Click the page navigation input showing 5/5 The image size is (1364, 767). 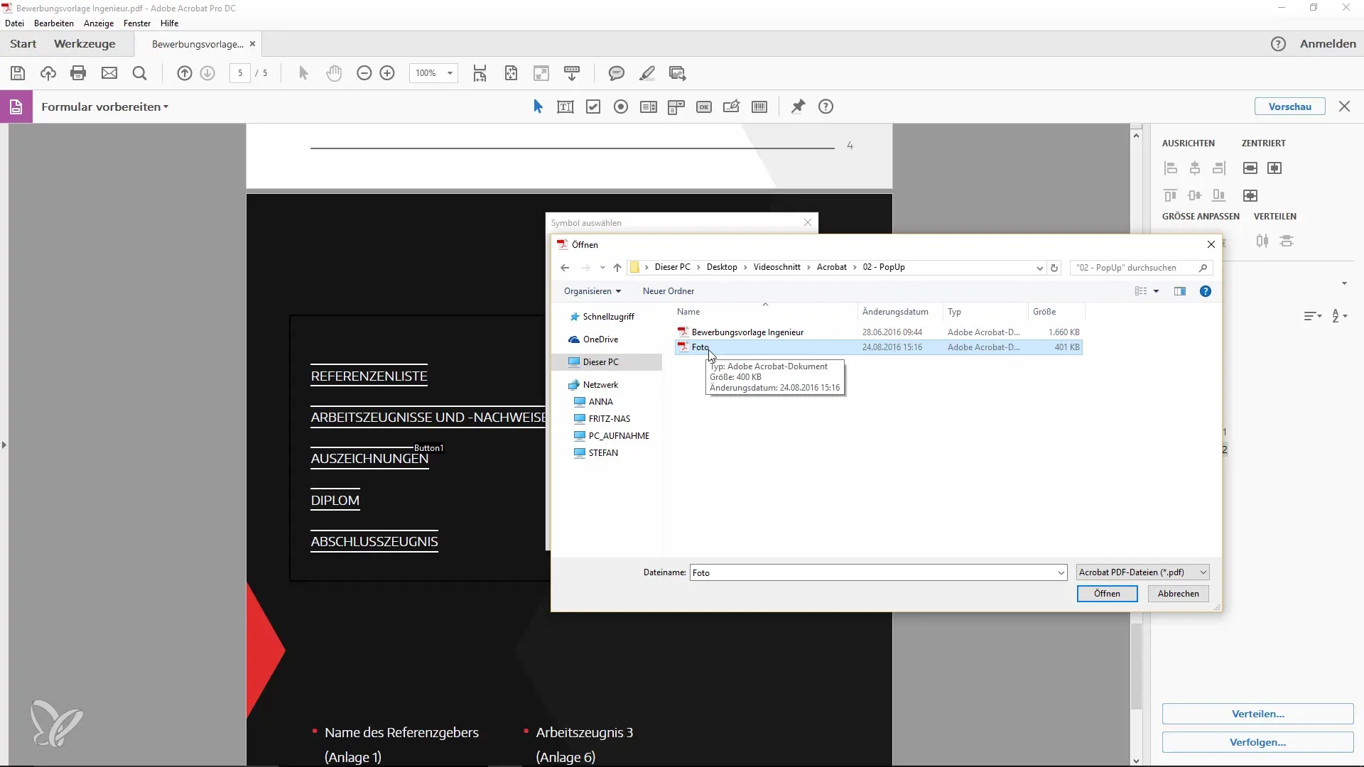pyautogui.click(x=239, y=73)
